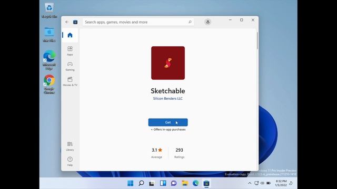Open File Explorer from the taskbar
Screen dimensions: 337x189
pos(185,183)
